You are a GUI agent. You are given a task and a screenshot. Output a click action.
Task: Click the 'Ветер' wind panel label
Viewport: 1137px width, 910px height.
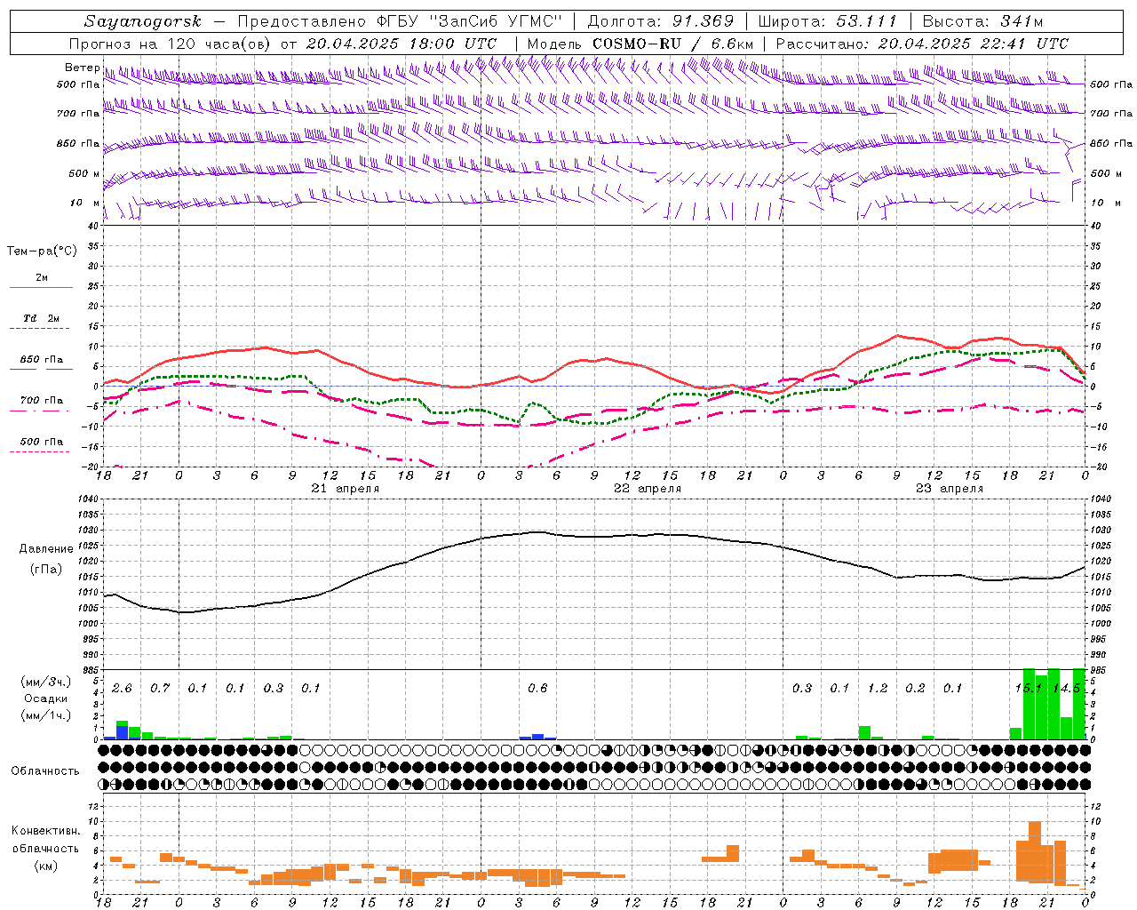tap(82, 68)
